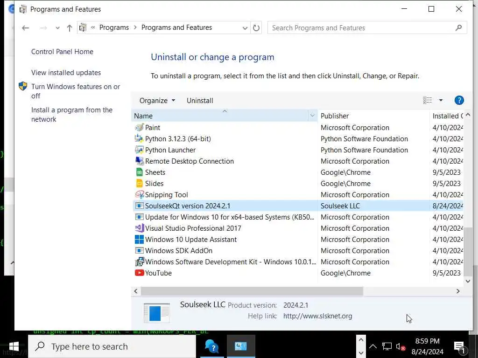Screen dimensions: 478x358
Task: Select the Snipping Tool entry name
Action: point(167,195)
